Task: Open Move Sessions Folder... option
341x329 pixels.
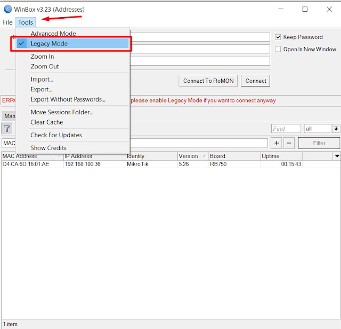Action: click(73, 112)
